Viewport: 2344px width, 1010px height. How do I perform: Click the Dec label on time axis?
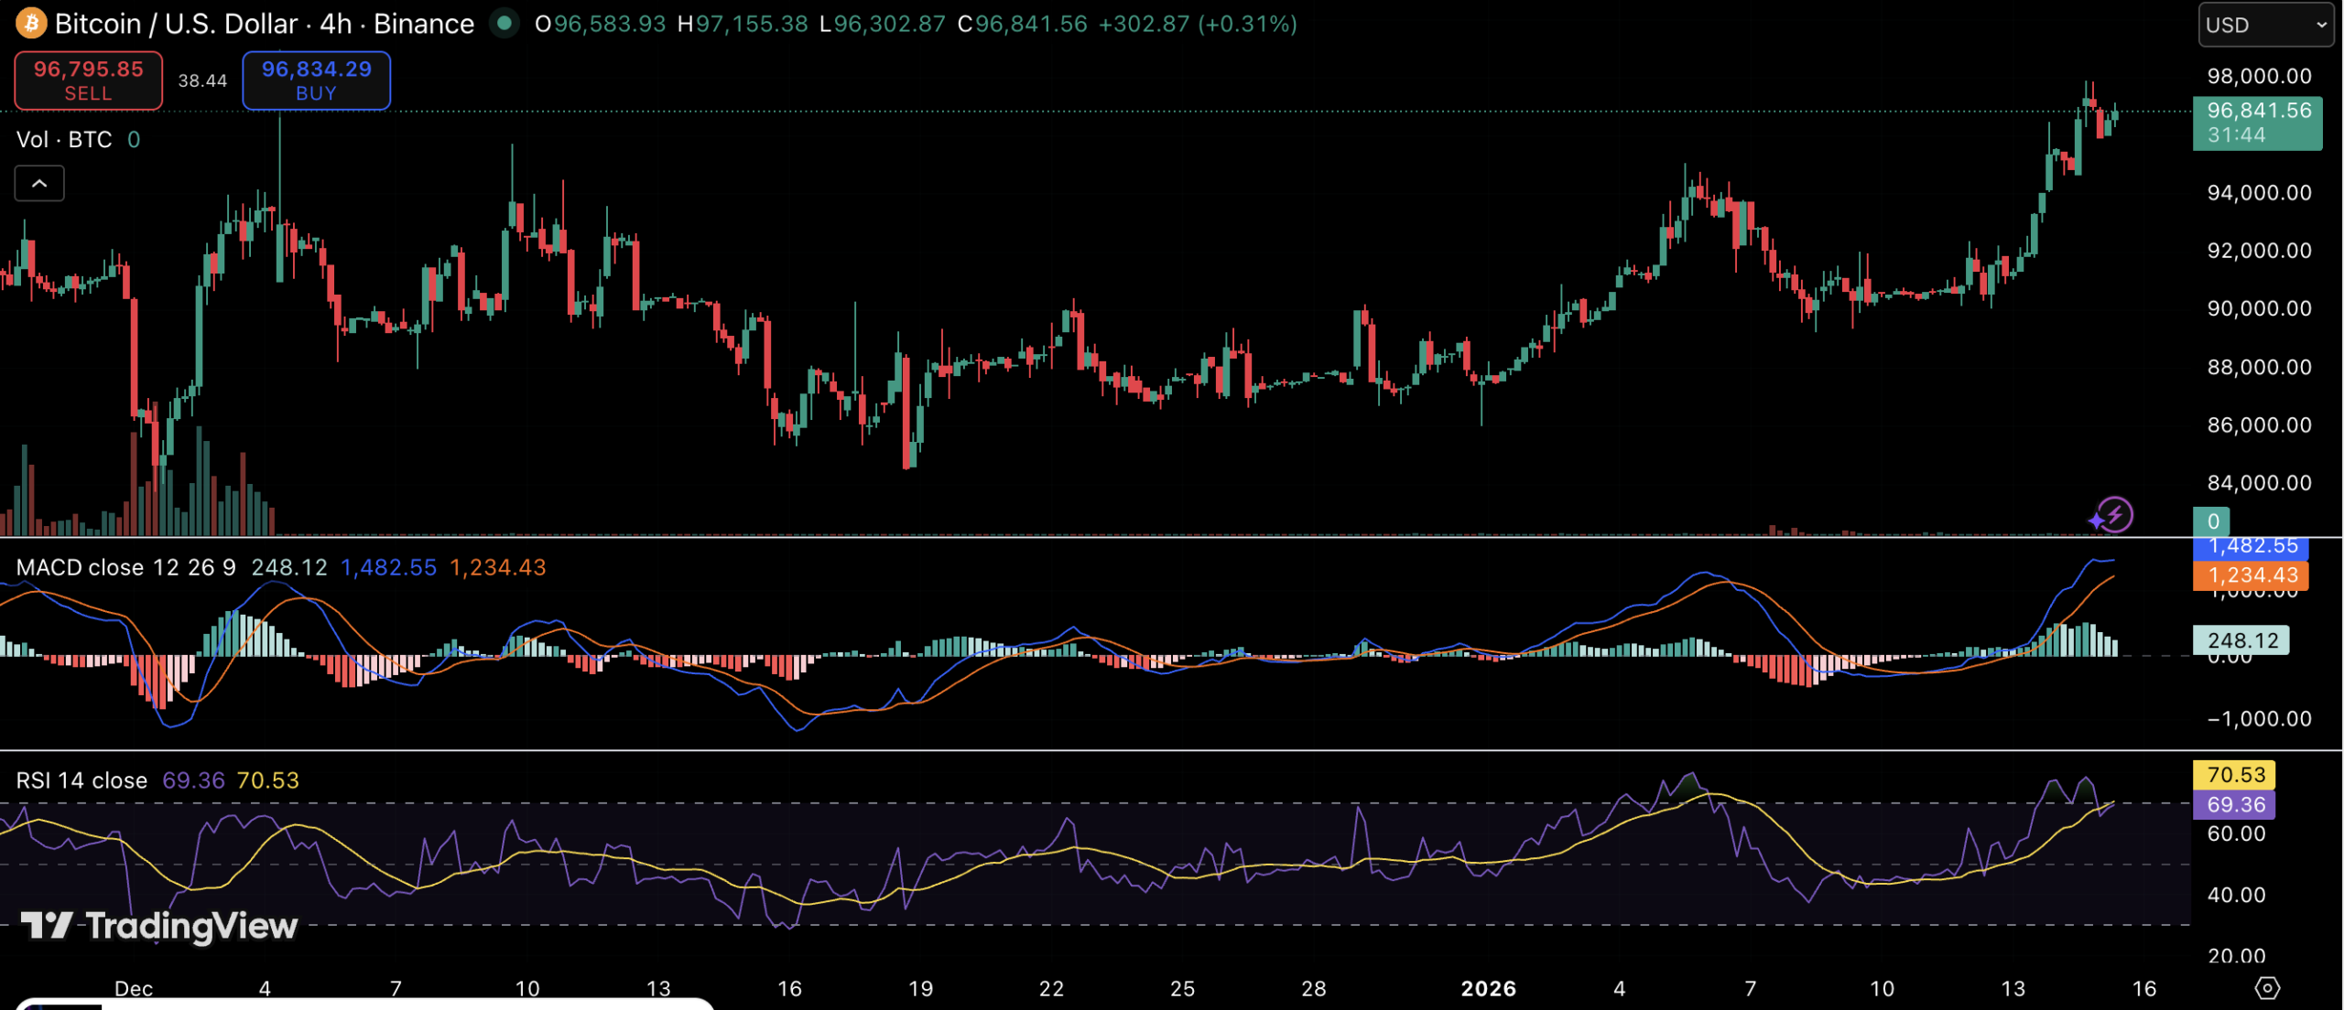tap(134, 988)
